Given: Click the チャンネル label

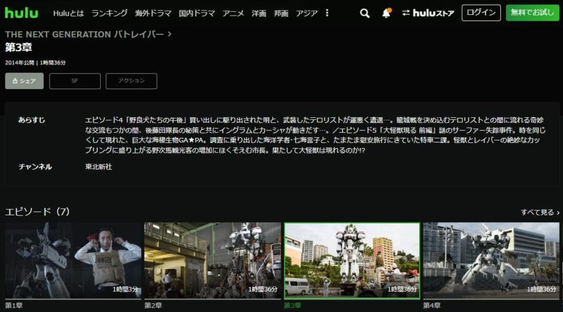Looking at the screenshot, I should 35,167.
